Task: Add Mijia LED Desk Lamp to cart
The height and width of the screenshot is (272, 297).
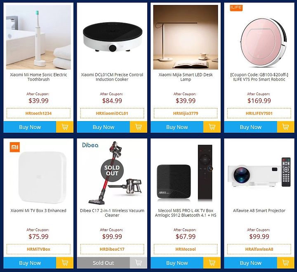Action: point(212,127)
